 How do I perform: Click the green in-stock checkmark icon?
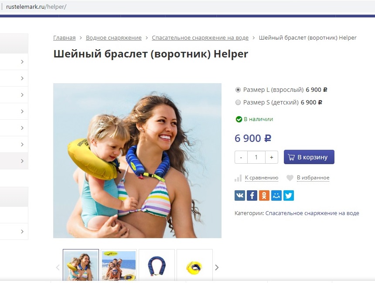pyautogui.click(x=239, y=119)
